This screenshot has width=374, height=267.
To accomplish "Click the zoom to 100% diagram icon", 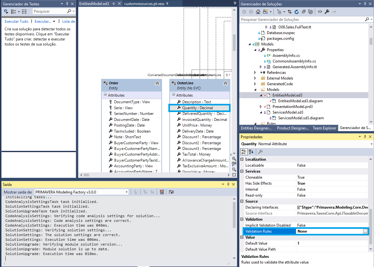I will point(234,164).
